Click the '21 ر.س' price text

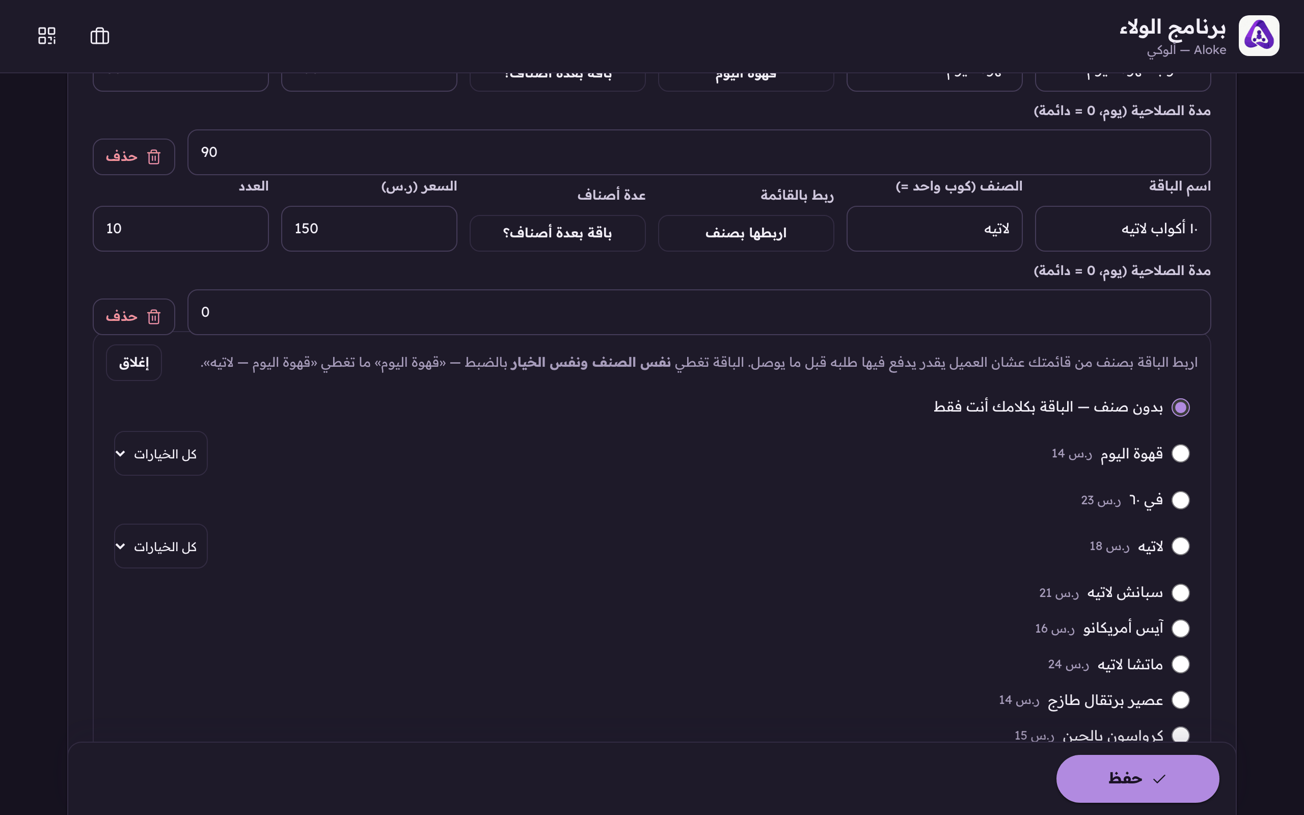1059,593
